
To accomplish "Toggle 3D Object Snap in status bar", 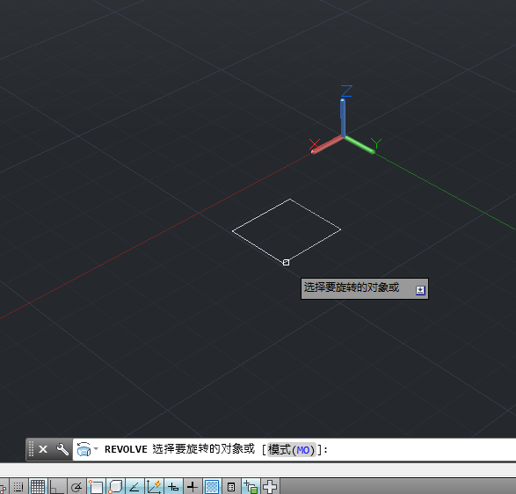I will click(x=115, y=487).
